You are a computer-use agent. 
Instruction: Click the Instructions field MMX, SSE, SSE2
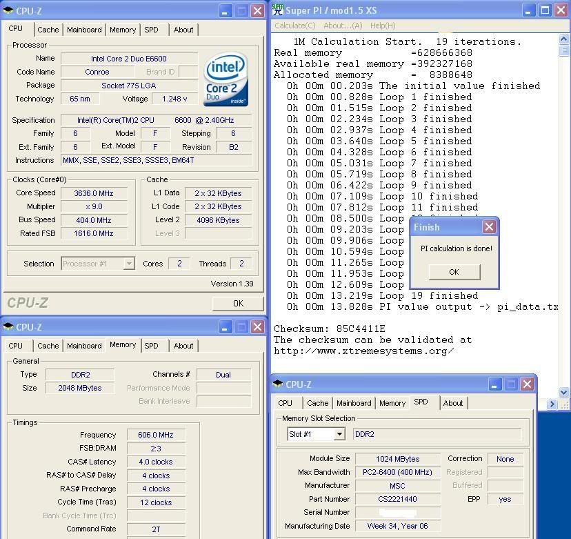[157, 160]
